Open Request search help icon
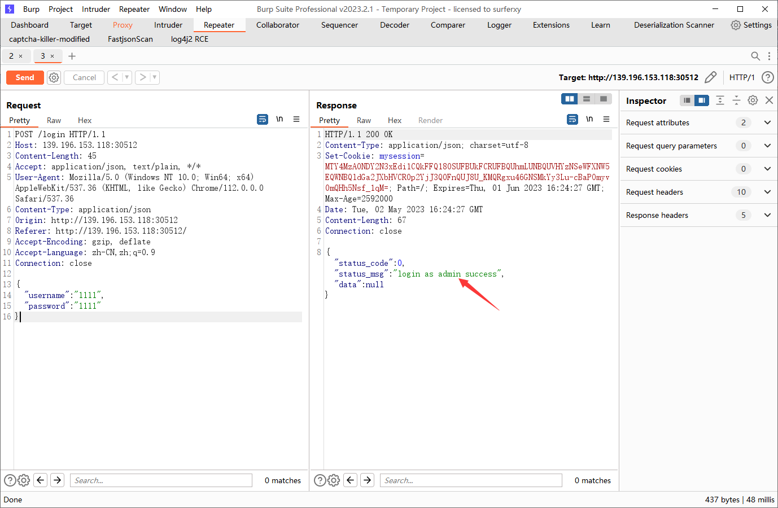This screenshot has height=508, width=778. 10,480
